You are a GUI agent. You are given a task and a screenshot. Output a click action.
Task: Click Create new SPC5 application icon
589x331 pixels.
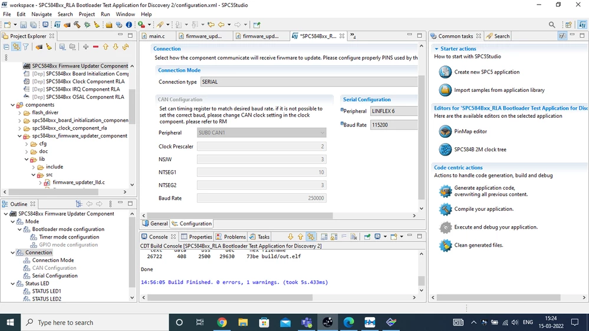[445, 72]
